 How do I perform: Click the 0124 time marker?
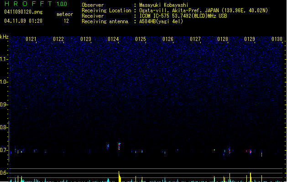tap(113, 39)
